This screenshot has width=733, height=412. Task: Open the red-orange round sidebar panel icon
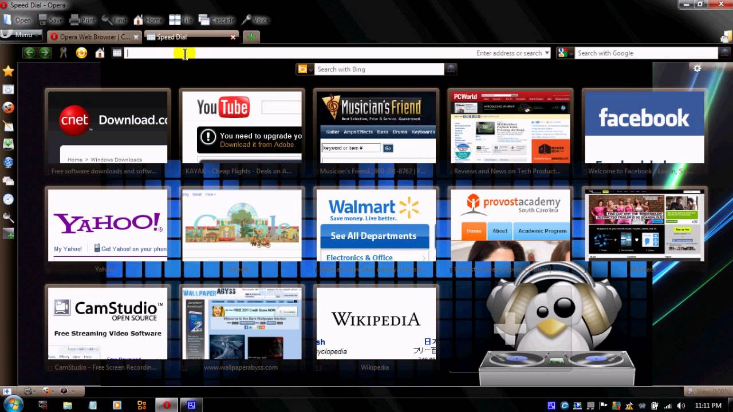click(x=8, y=108)
